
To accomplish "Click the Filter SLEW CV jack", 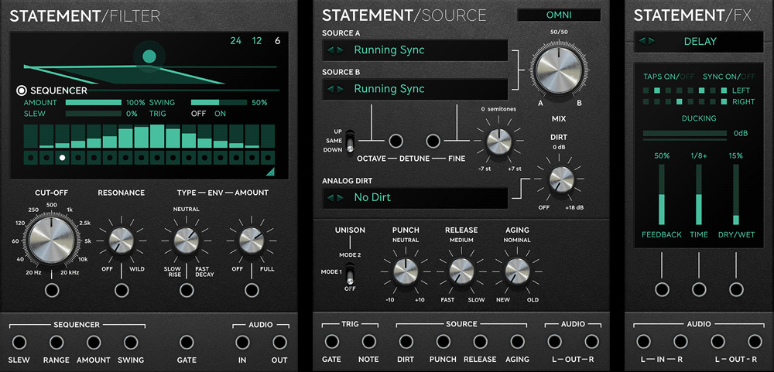I will [19, 342].
